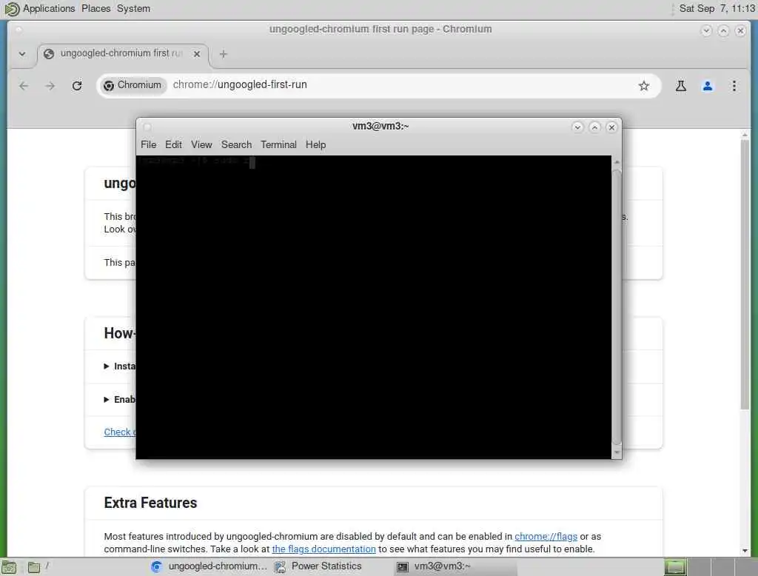Viewport: 758px width, 576px height.
Task: Close the ungoogled-chromium first run tab
Action: click(x=197, y=54)
